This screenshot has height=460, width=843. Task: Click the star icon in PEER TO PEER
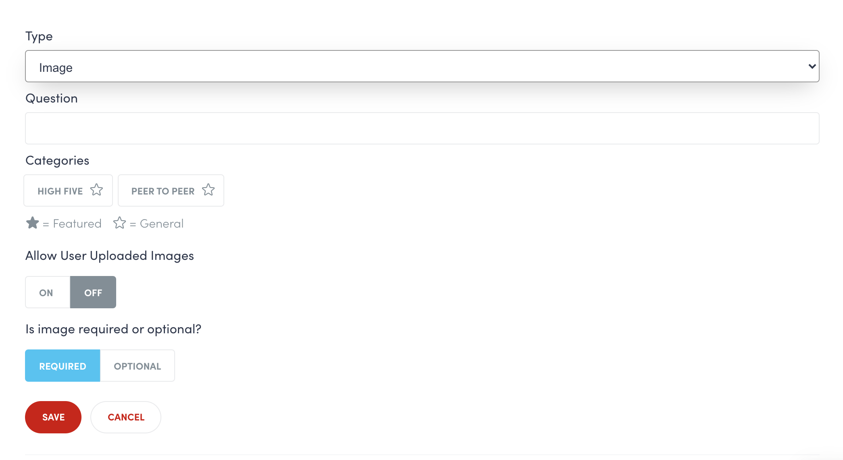[208, 190]
